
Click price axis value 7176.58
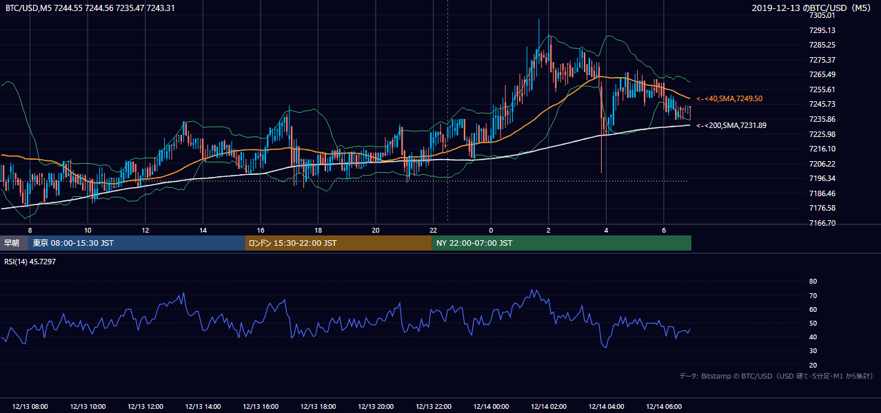point(822,208)
